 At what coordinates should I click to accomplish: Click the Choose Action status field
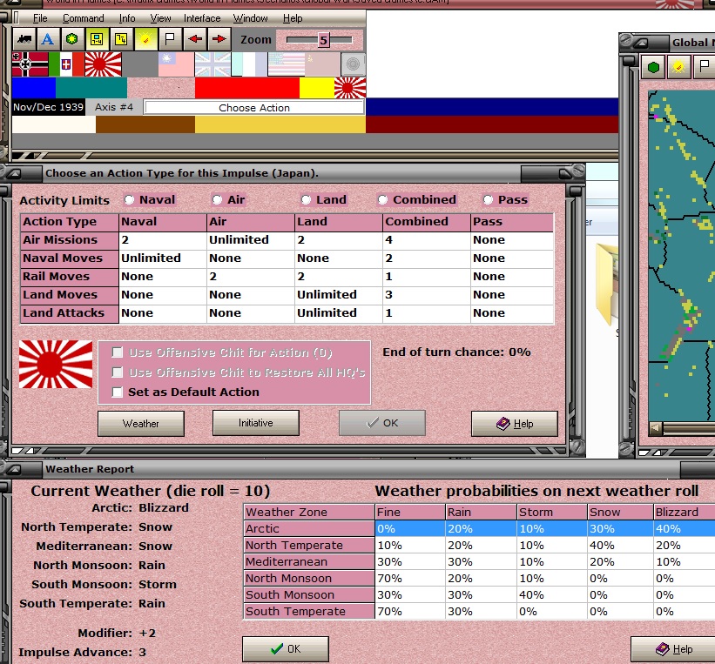click(x=254, y=108)
